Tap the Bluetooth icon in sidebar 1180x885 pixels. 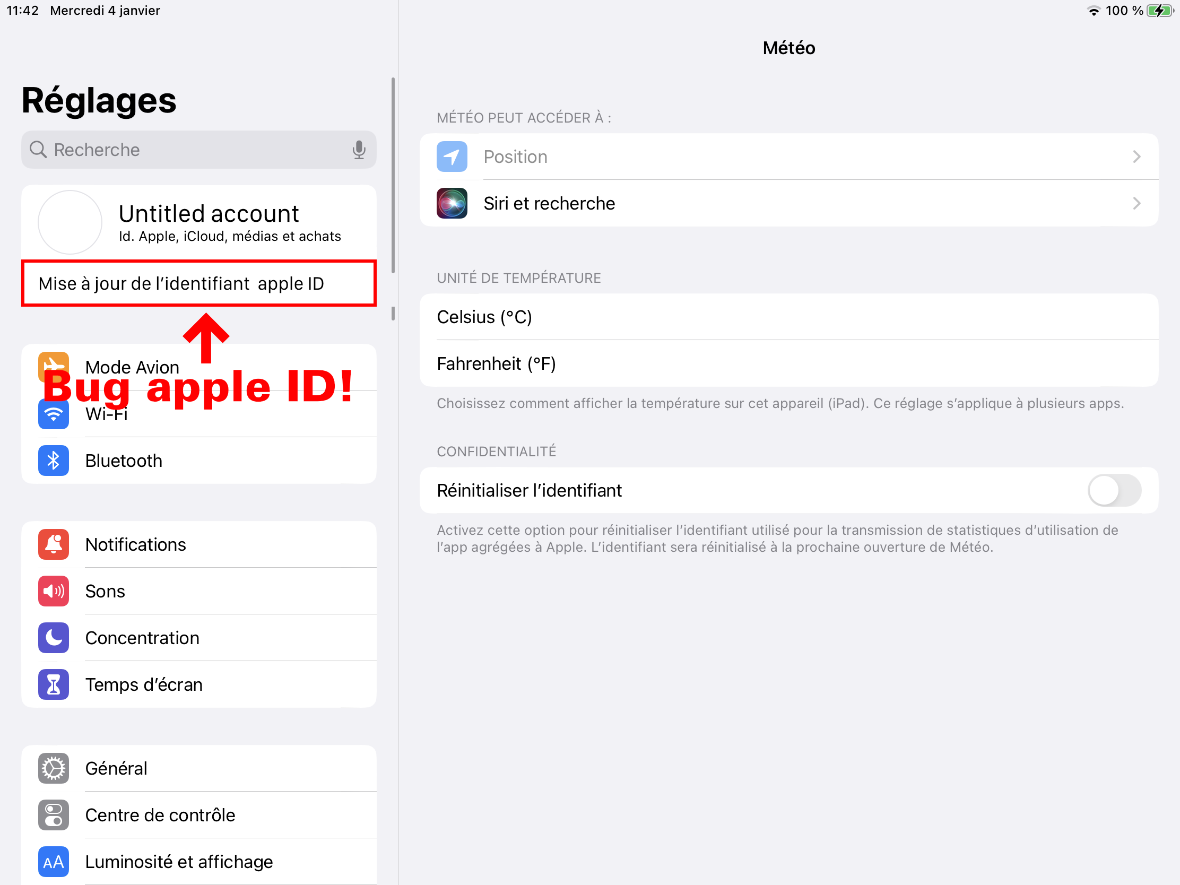tap(54, 461)
